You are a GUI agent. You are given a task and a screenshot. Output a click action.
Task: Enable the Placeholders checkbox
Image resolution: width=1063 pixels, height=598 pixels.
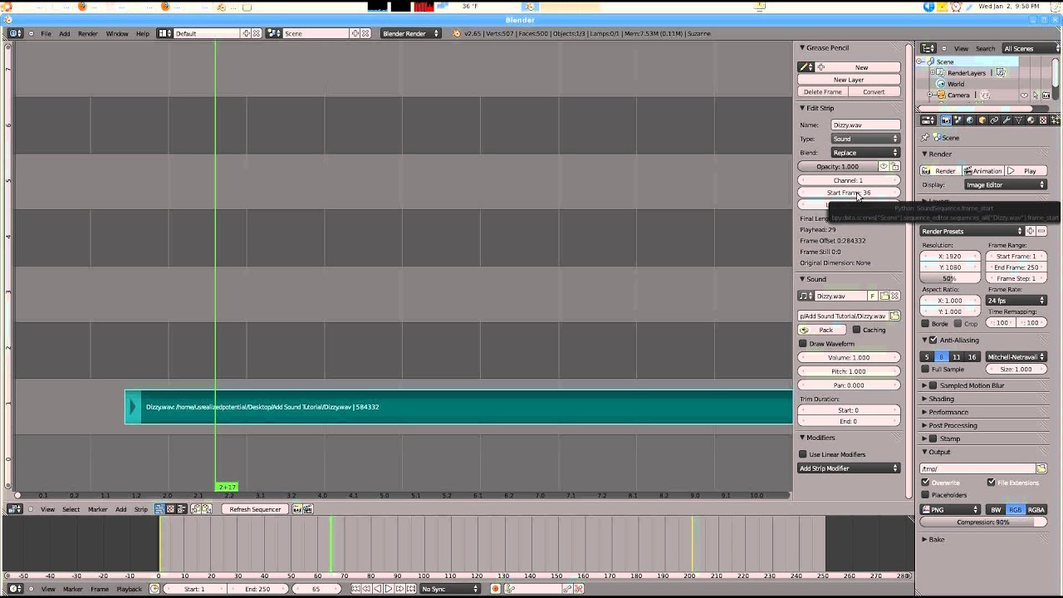coord(925,495)
